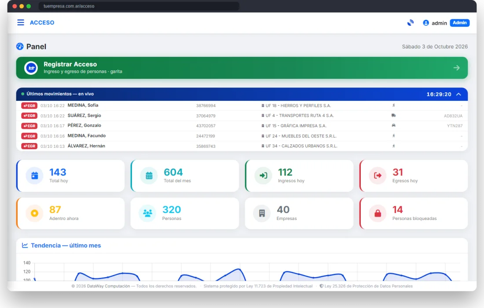Click the EGR badge for MEDINA, Facundo
Image resolution: width=484 pixels, height=308 pixels.
pos(29,136)
